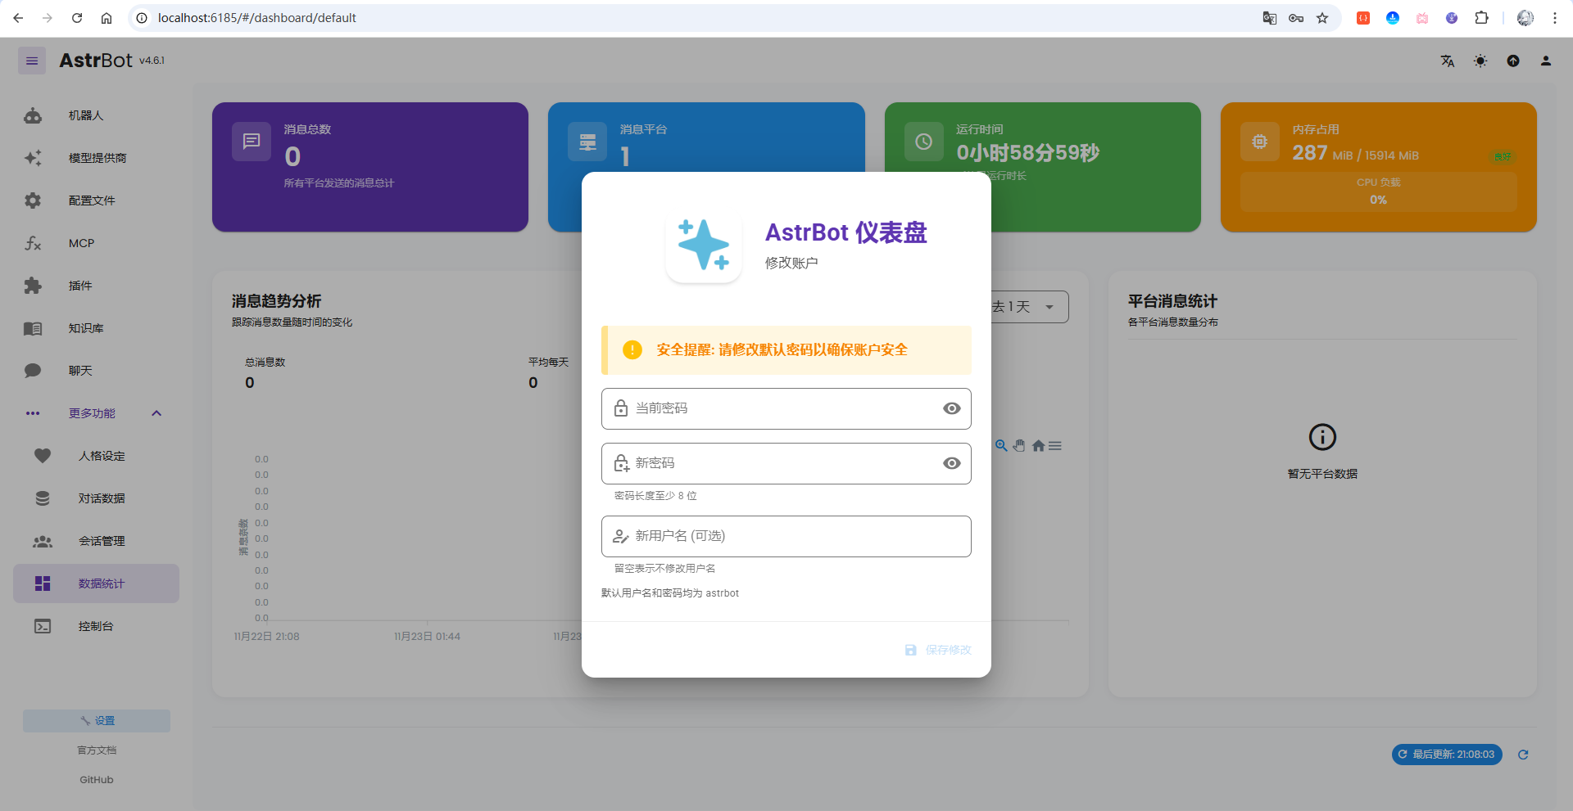Select 会话管理 in the sidebar

(96, 541)
